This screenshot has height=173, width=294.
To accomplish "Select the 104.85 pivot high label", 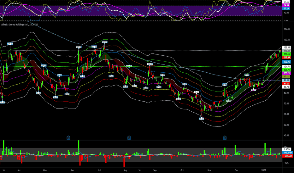I will (x=150, y=64).
